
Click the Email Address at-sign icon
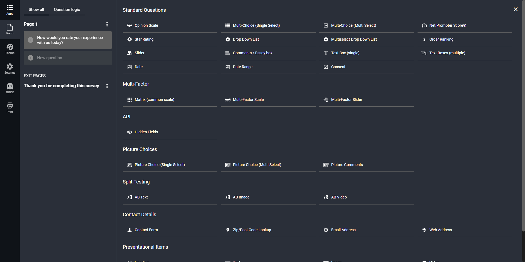click(326, 230)
